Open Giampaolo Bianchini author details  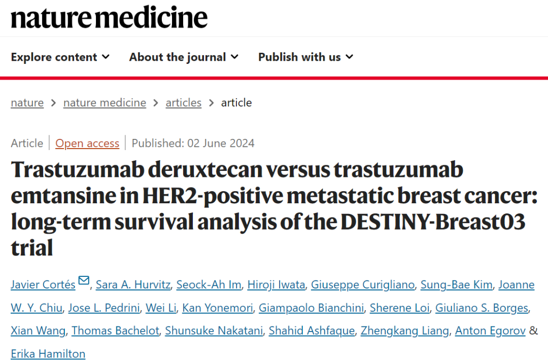pyautogui.click(x=311, y=308)
